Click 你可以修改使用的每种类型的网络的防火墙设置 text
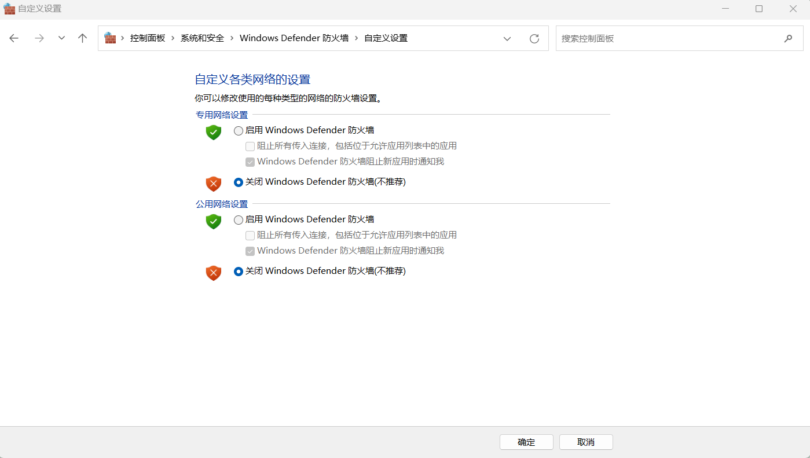The height and width of the screenshot is (458, 810). 288,99
